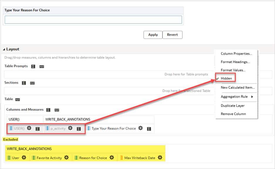Click the Apply button

pyautogui.click(x=153, y=35)
